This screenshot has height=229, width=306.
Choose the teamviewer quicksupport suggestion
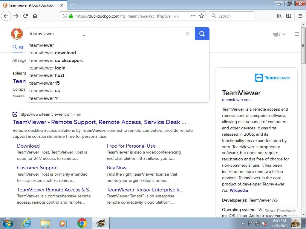click(118, 61)
